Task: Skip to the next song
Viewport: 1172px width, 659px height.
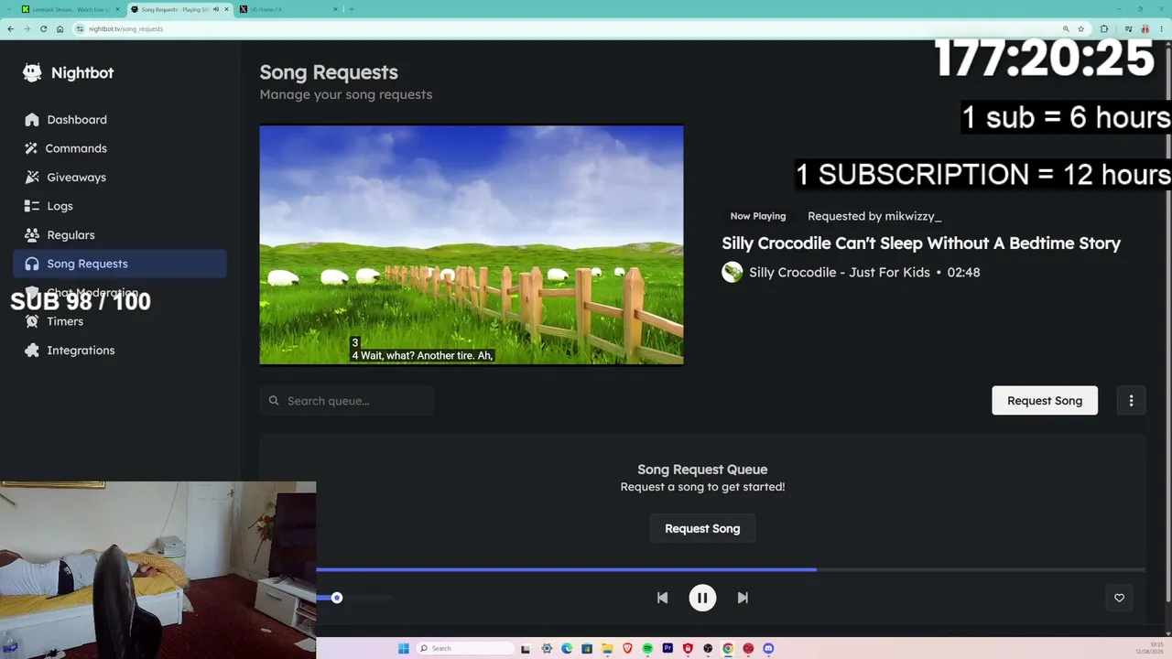Action: [x=743, y=598]
